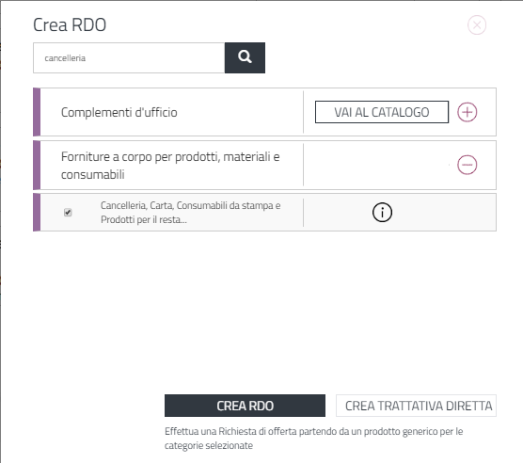Close the Crea RDO dialog
The height and width of the screenshot is (463, 523).
(x=477, y=25)
